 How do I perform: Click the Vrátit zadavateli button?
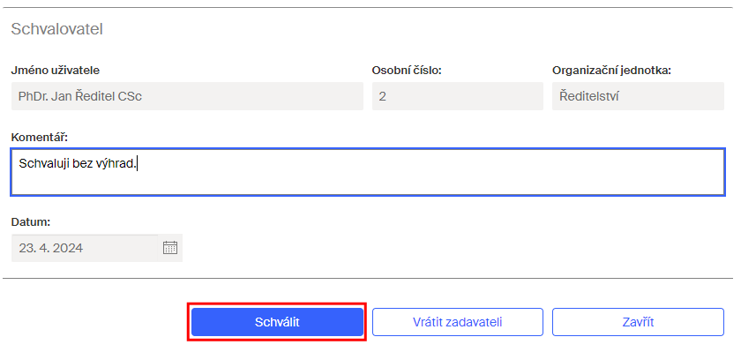(458, 322)
